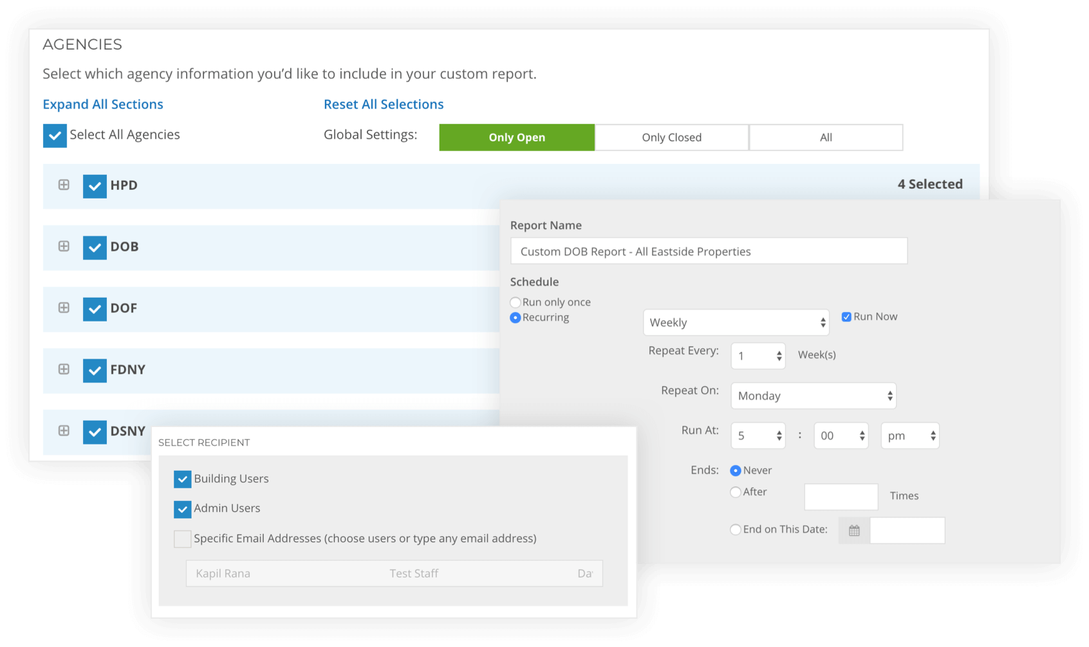Open the Repeat Every number selector

758,356
